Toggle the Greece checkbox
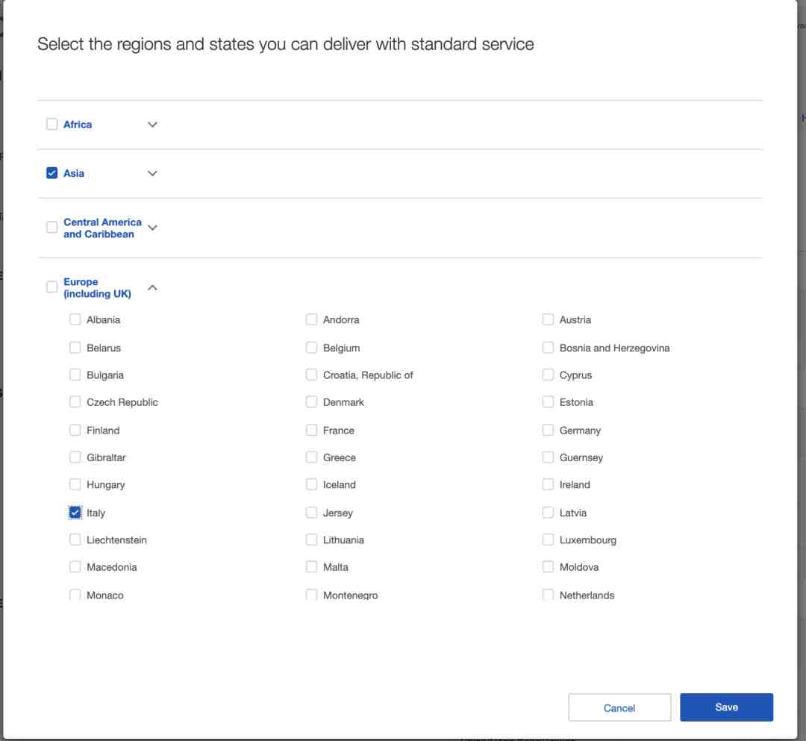Screen dimensions: 806x741 click(x=311, y=457)
